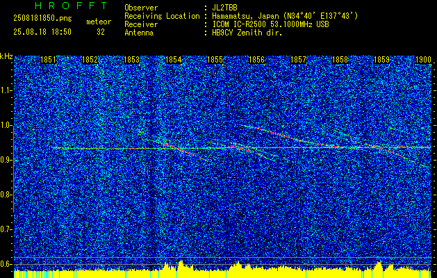
Task: Click the 'Antenna' field label
Action: point(139,33)
